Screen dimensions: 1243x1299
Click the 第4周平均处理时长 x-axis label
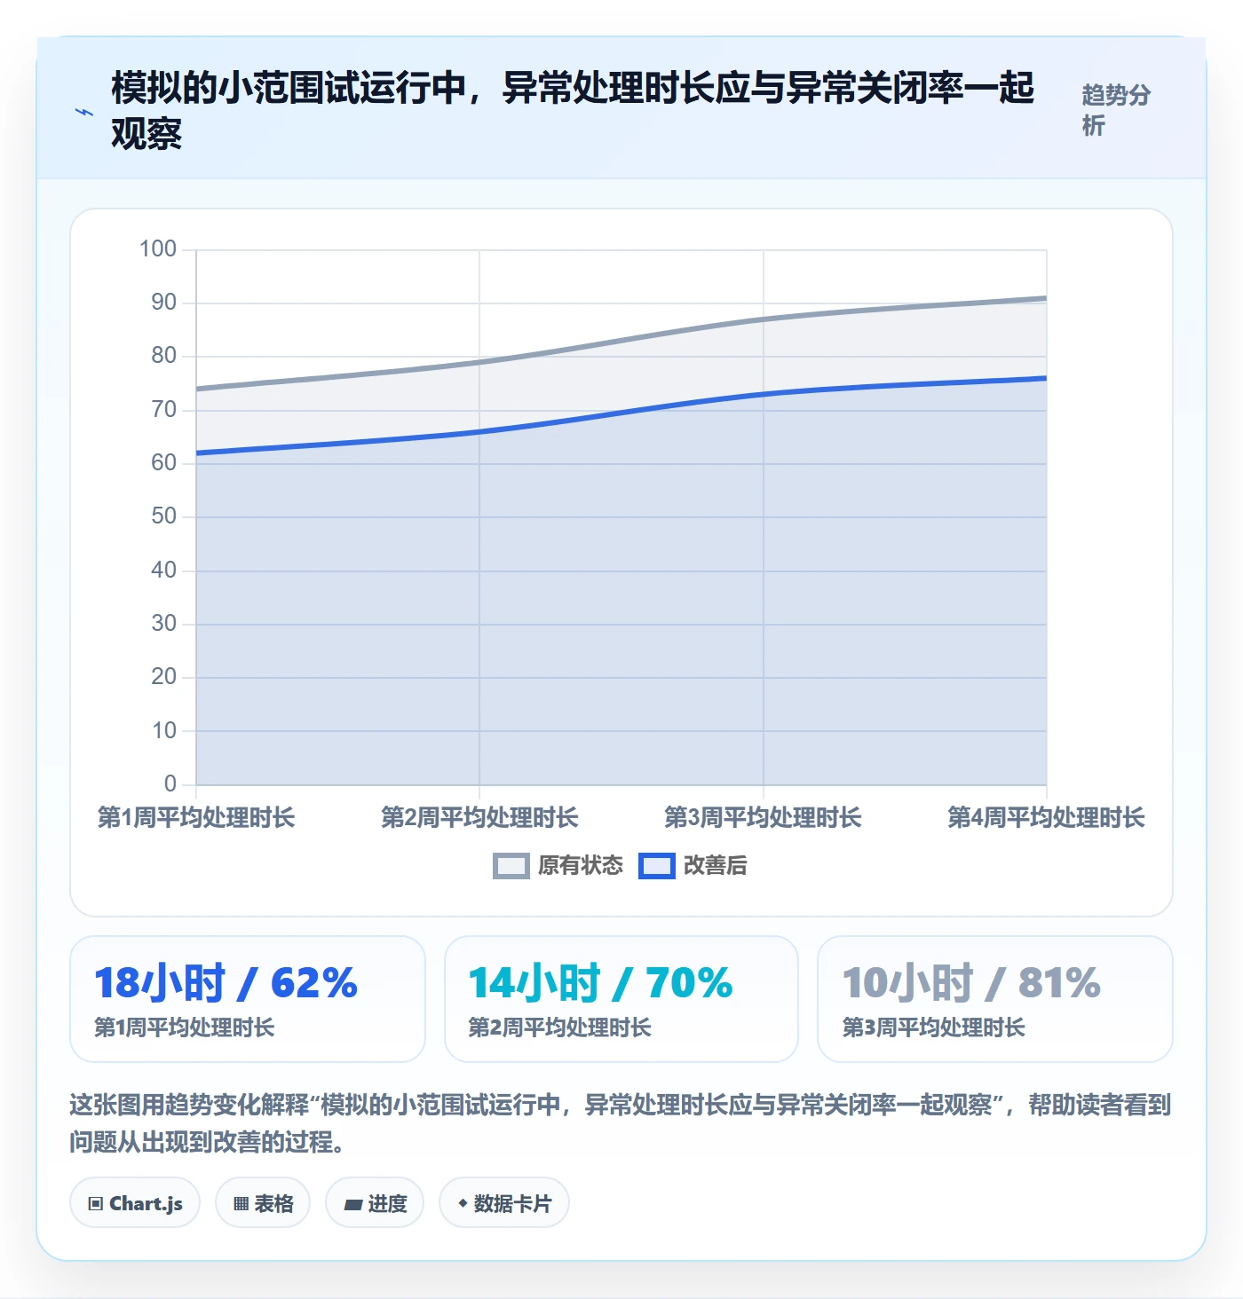(1046, 817)
